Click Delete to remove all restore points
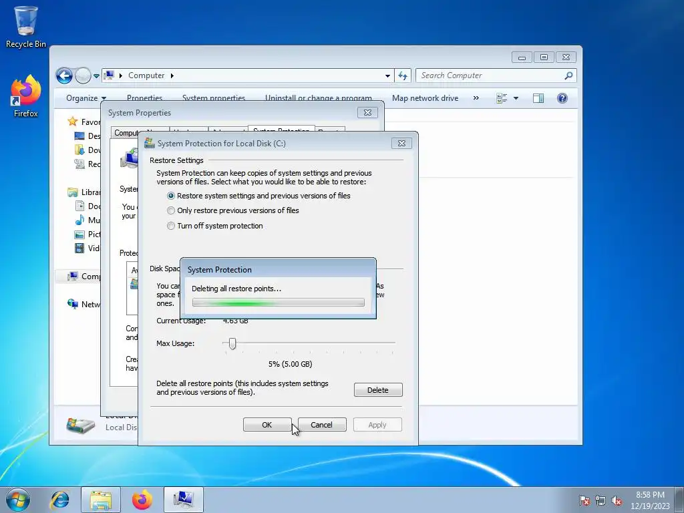This screenshot has width=684, height=513. [378, 390]
